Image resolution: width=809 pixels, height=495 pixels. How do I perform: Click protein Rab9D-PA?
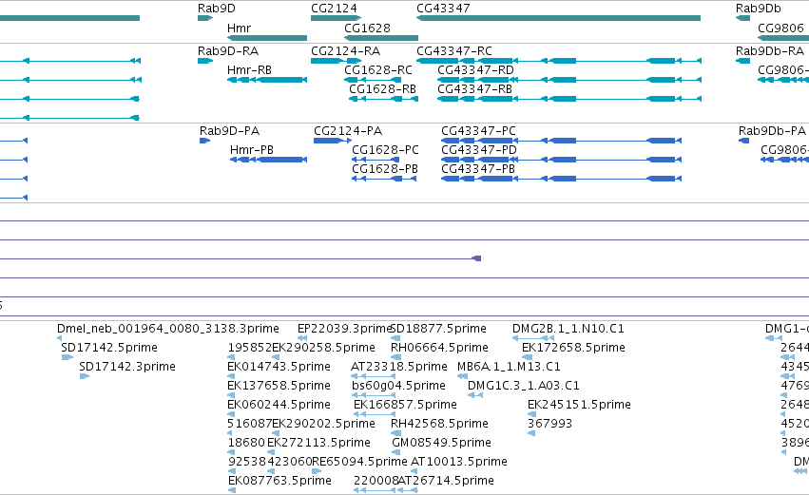(x=204, y=141)
